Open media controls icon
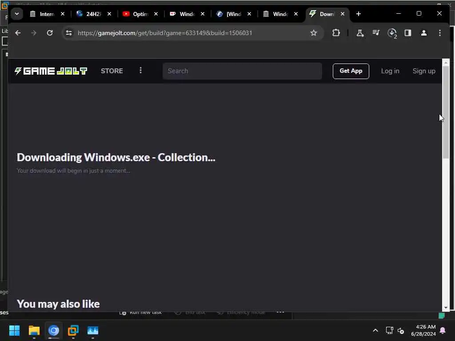Screen dimensions: 455x341 [x=376, y=33]
